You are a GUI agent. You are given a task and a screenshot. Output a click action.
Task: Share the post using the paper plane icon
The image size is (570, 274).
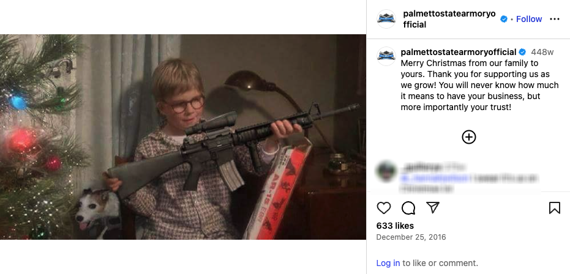click(433, 207)
